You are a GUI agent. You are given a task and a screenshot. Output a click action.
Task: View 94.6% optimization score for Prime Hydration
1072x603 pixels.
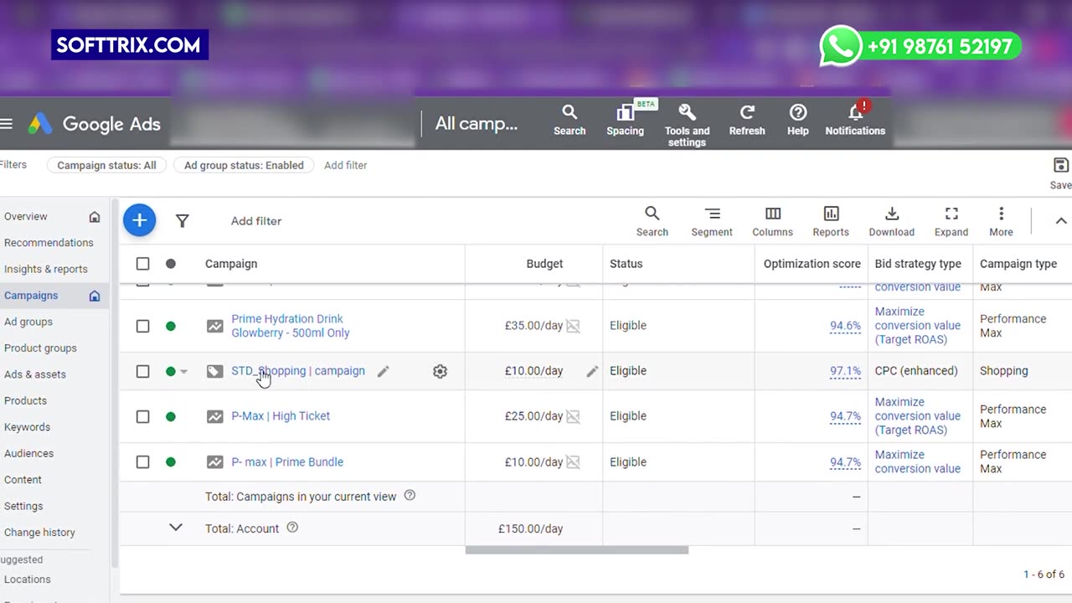845,326
